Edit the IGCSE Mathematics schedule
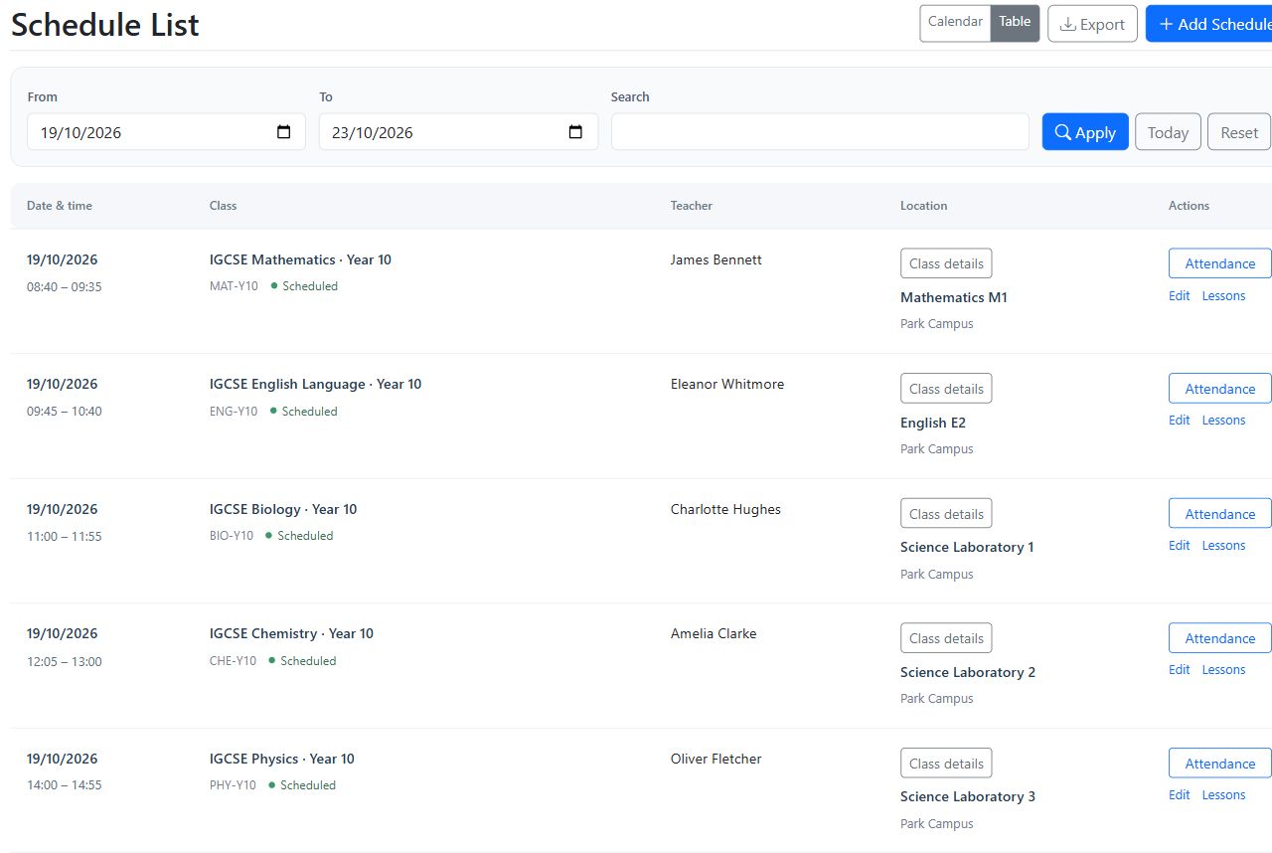This screenshot has width=1272, height=853. coord(1179,296)
